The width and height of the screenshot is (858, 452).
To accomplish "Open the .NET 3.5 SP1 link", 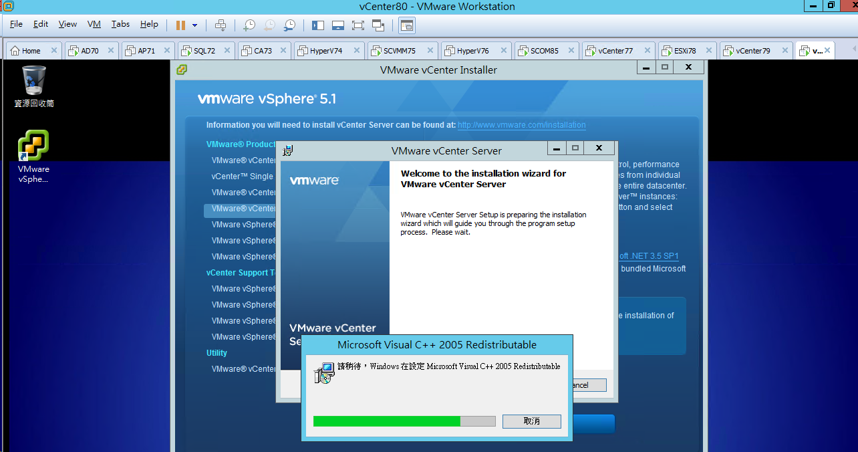I will (x=649, y=256).
